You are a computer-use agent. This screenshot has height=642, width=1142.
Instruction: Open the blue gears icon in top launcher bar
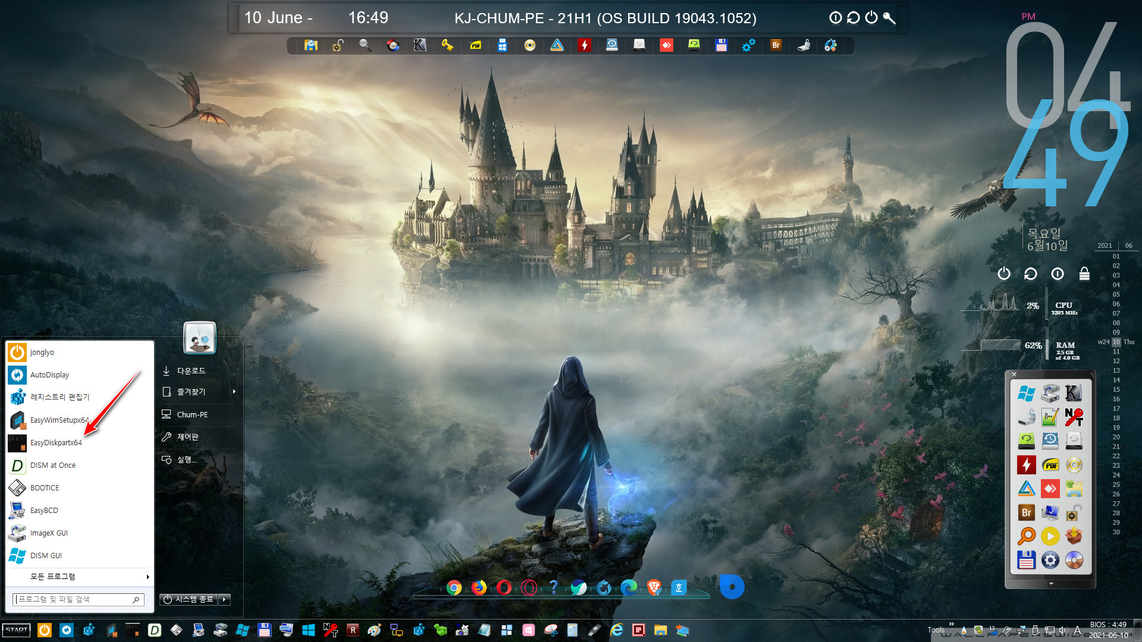(x=748, y=45)
